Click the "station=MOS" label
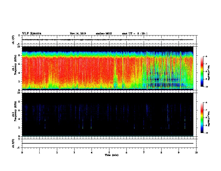Image resolution: width=221 pixels, height=171 pixels. 104,34
